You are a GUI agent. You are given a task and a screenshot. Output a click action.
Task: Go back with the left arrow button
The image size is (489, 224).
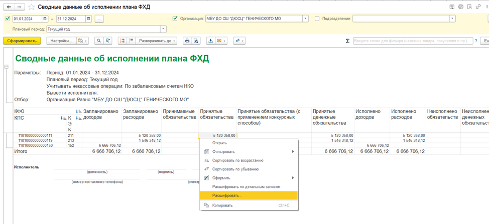(x=9, y=7)
